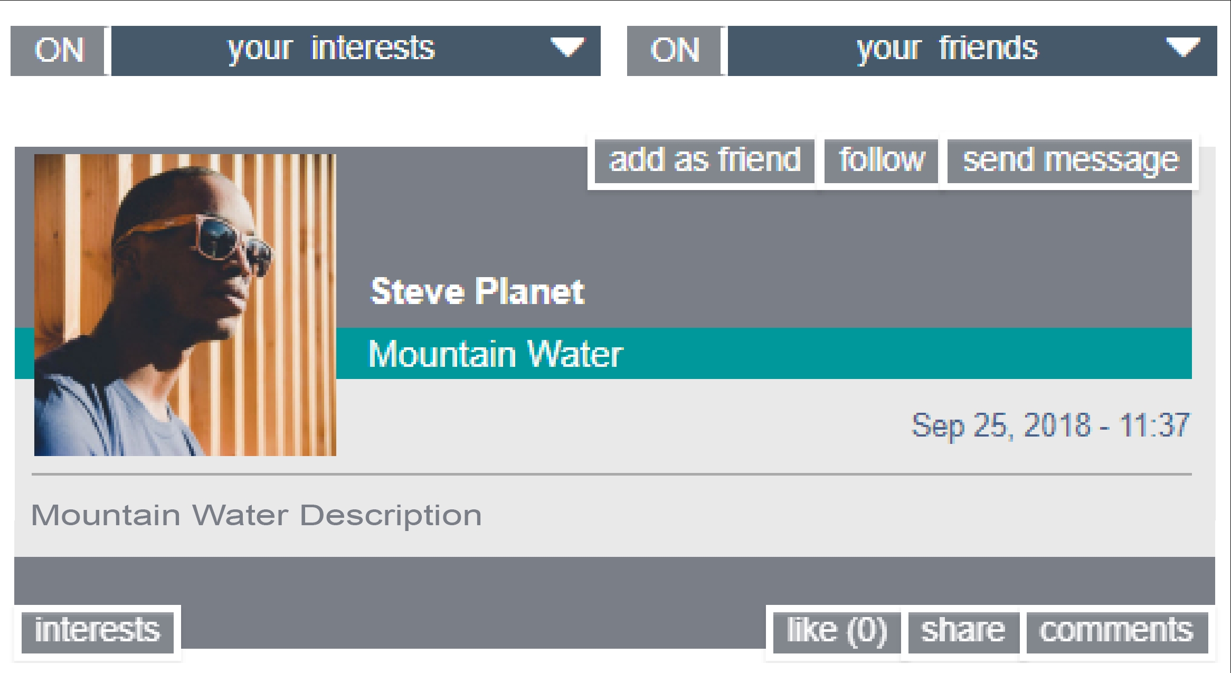Open the 'your friends' filter label

point(947,50)
